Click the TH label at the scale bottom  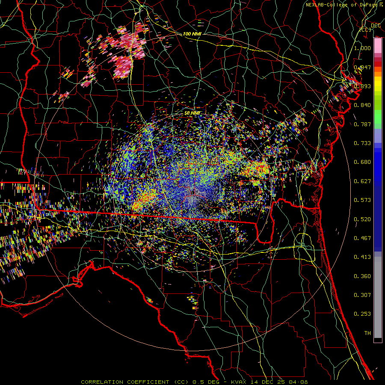point(367,333)
